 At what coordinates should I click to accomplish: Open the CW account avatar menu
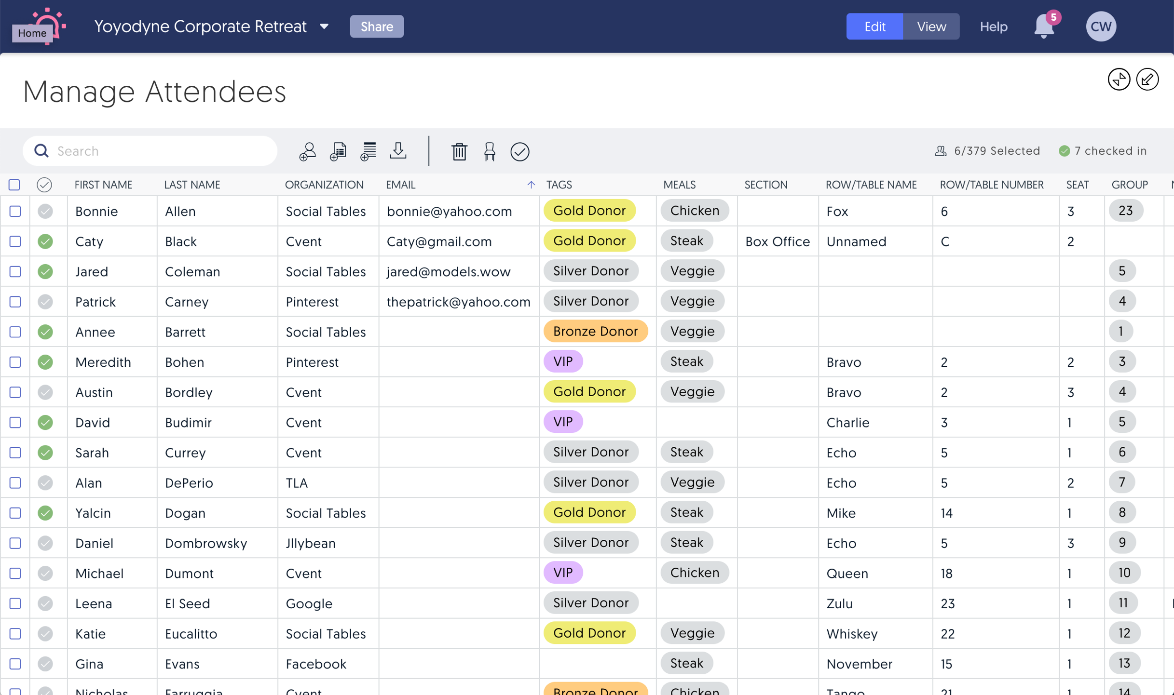[1101, 26]
